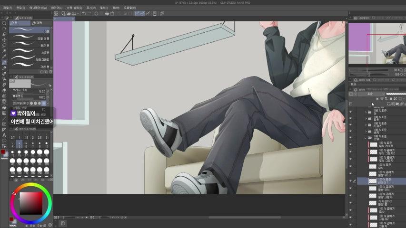Image resolution: width=406 pixels, height=228 pixels.
Task: Collapse the 신발 layer folder
Action: point(366,138)
